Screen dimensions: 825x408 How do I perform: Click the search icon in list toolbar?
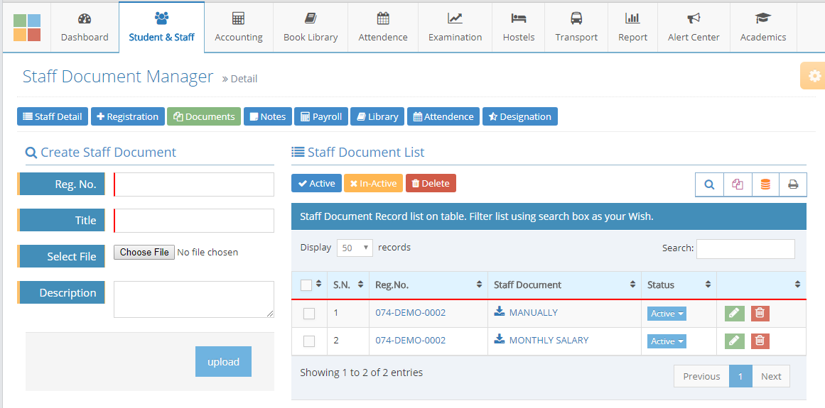[709, 184]
